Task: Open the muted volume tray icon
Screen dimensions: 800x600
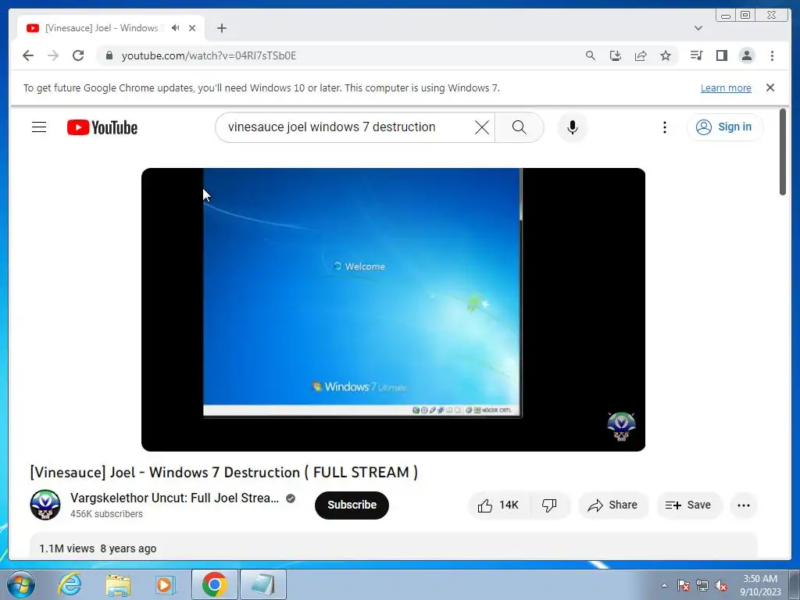Action: tap(721, 585)
